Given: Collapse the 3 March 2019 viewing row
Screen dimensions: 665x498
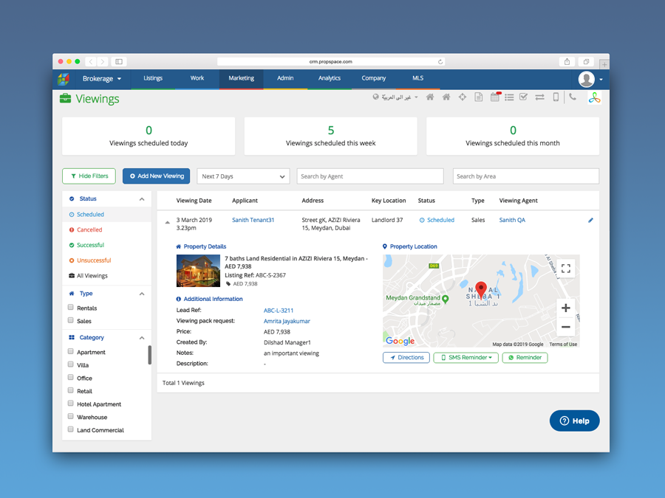Looking at the screenshot, I should 168,222.
